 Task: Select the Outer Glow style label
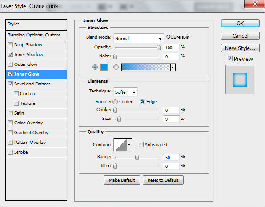coord(26,64)
